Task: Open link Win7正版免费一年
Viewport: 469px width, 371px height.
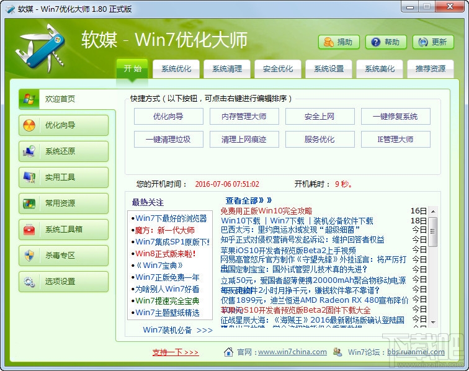Action: click(167, 277)
